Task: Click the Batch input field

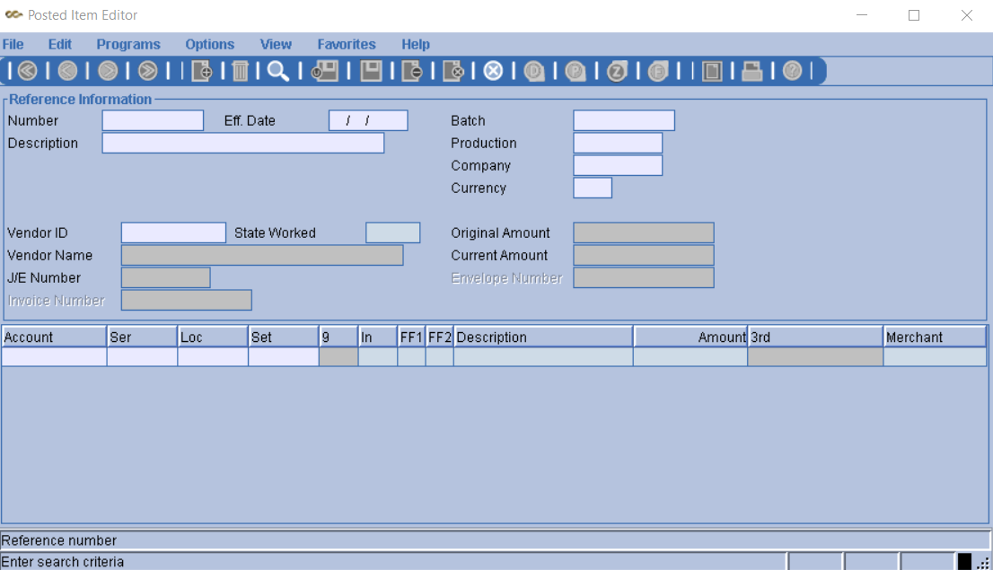Action: tap(624, 120)
